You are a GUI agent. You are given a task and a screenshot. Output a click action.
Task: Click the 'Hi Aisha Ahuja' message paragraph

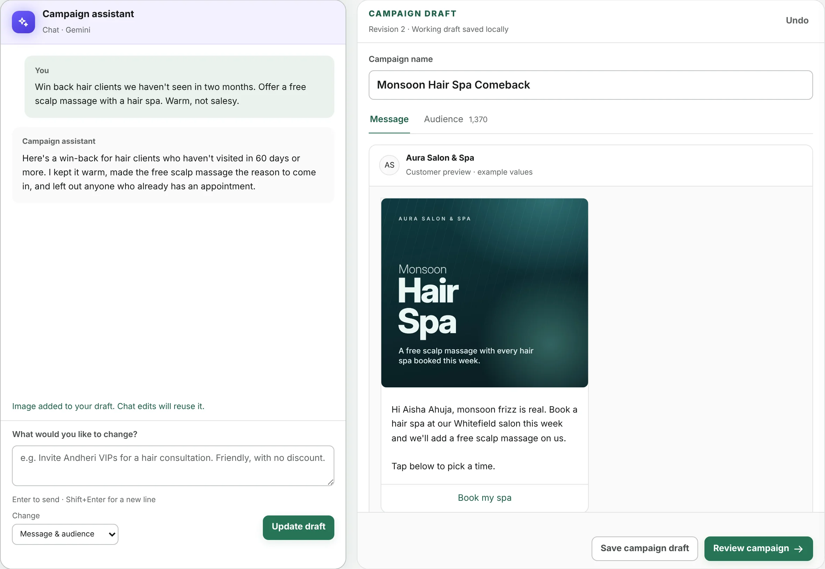(484, 423)
